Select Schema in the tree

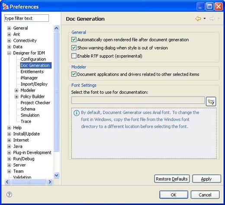coord(28,109)
